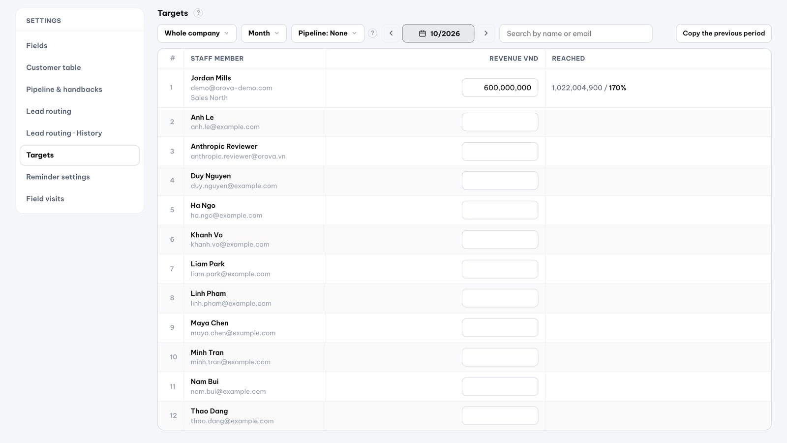Click the Search by name or email field
The image size is (787, 443).
pos(576,33)
